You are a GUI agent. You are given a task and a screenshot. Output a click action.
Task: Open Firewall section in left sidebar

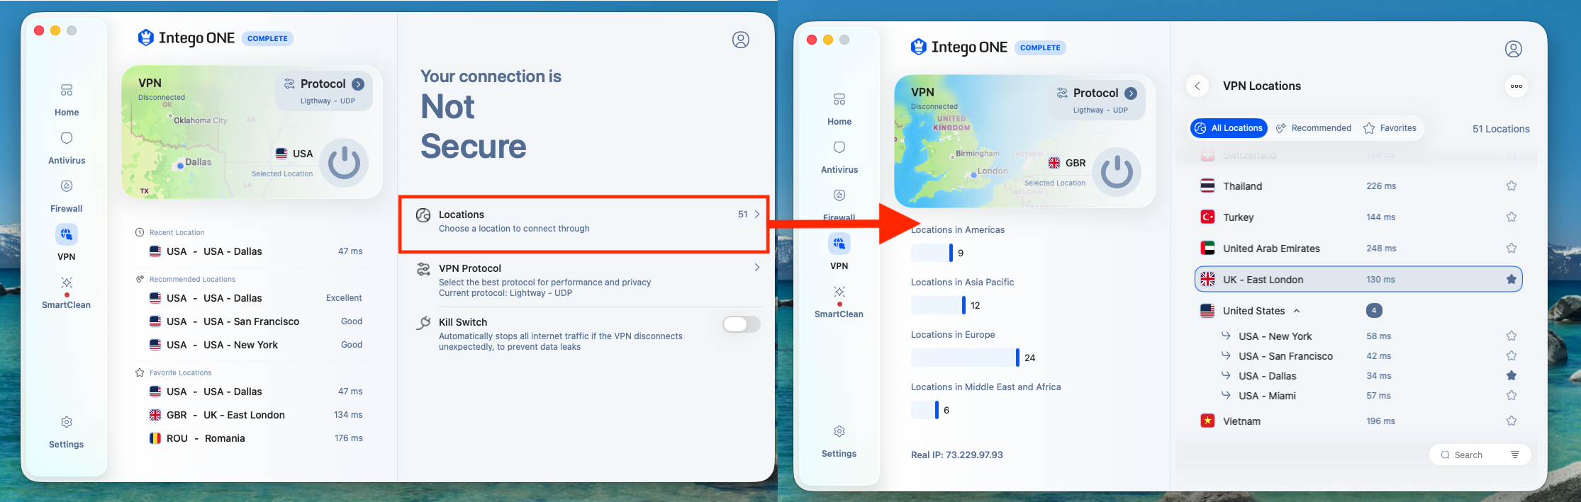(x=67, y=196)
